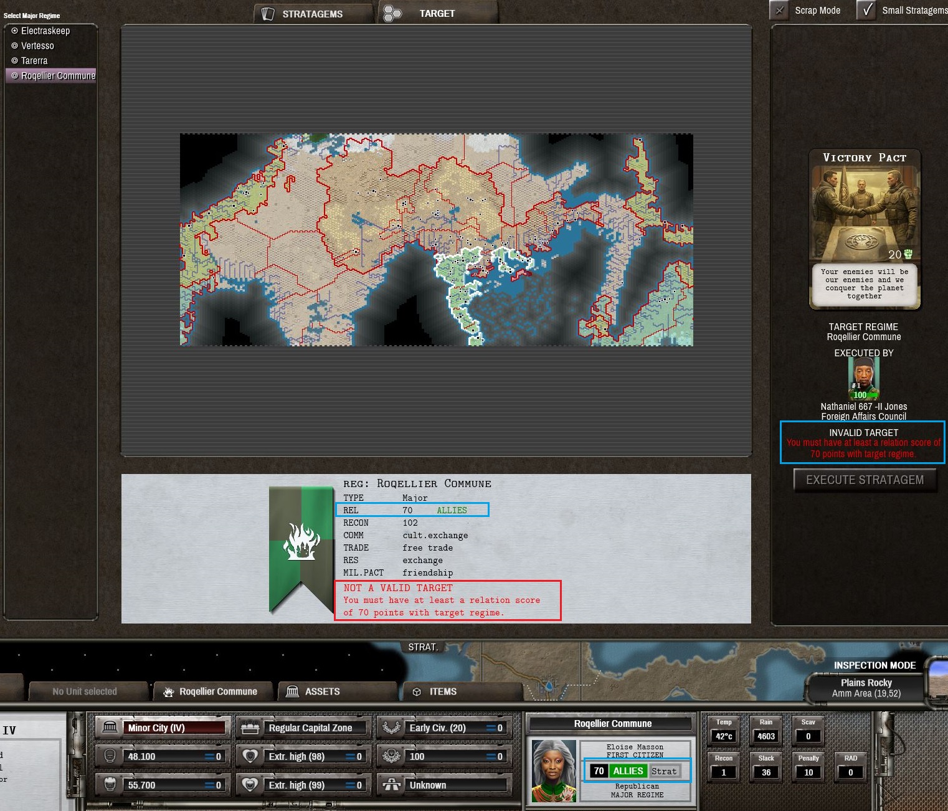Image resolution: width=948 pixels, height=811 pixels.
Task: Click the STRAT. map label
Action: click(423, 647)
